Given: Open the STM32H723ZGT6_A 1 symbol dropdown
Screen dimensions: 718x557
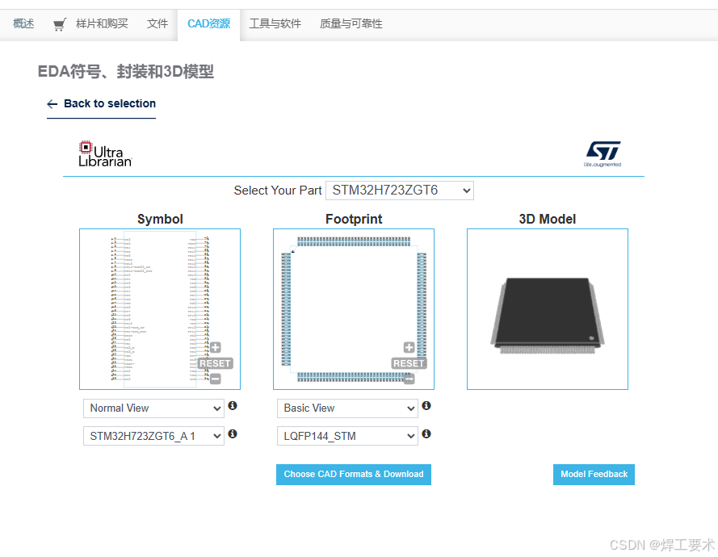Looking at the screenshot, I should click(x=153, y=436).
